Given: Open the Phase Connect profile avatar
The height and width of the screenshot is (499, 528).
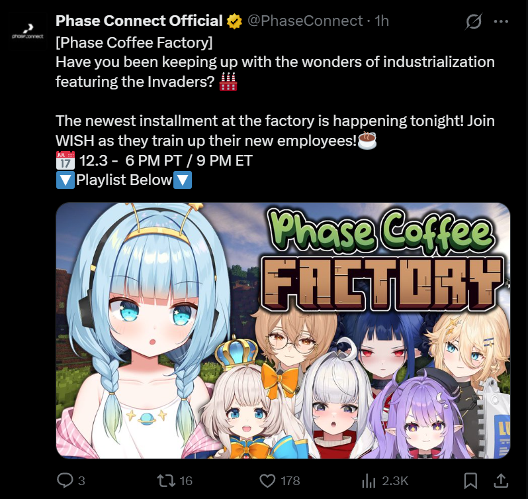Looking at the screenshot, I should click(28, 31).
